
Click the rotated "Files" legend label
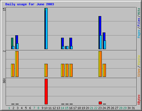coord(139,22)
